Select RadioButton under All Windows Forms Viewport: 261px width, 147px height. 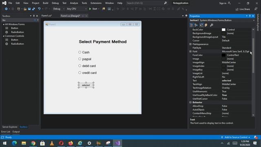click(18, 32)
